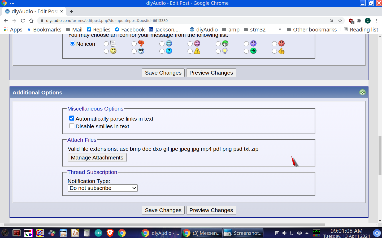
Task: Open the system monitor graph applet
Action: pyautogui.click(x=316, y=233)
